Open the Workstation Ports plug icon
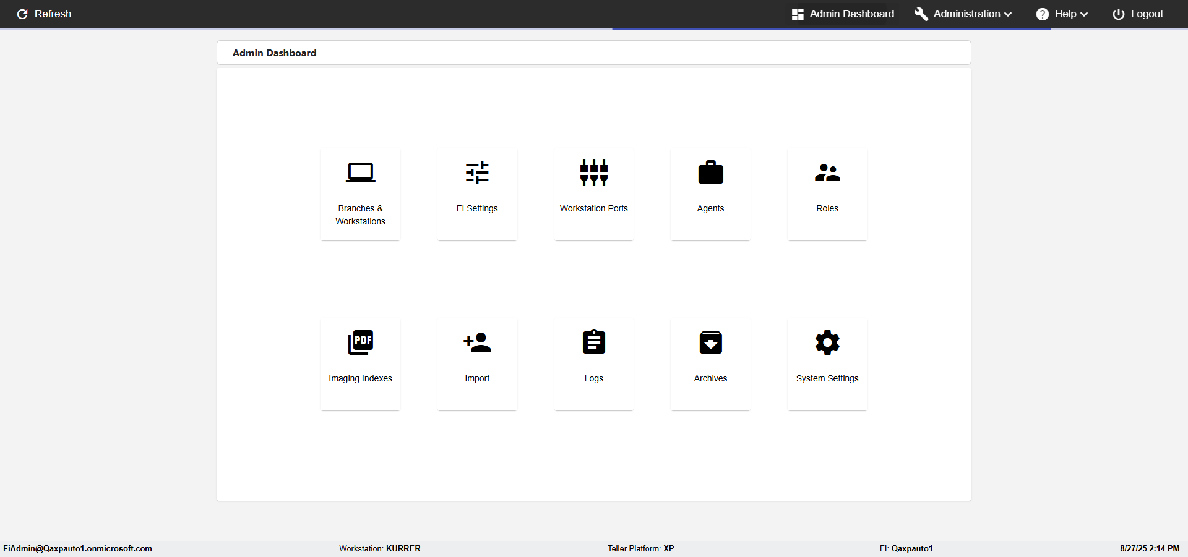This screenshot has height=557, width=1188. (594, 172)
